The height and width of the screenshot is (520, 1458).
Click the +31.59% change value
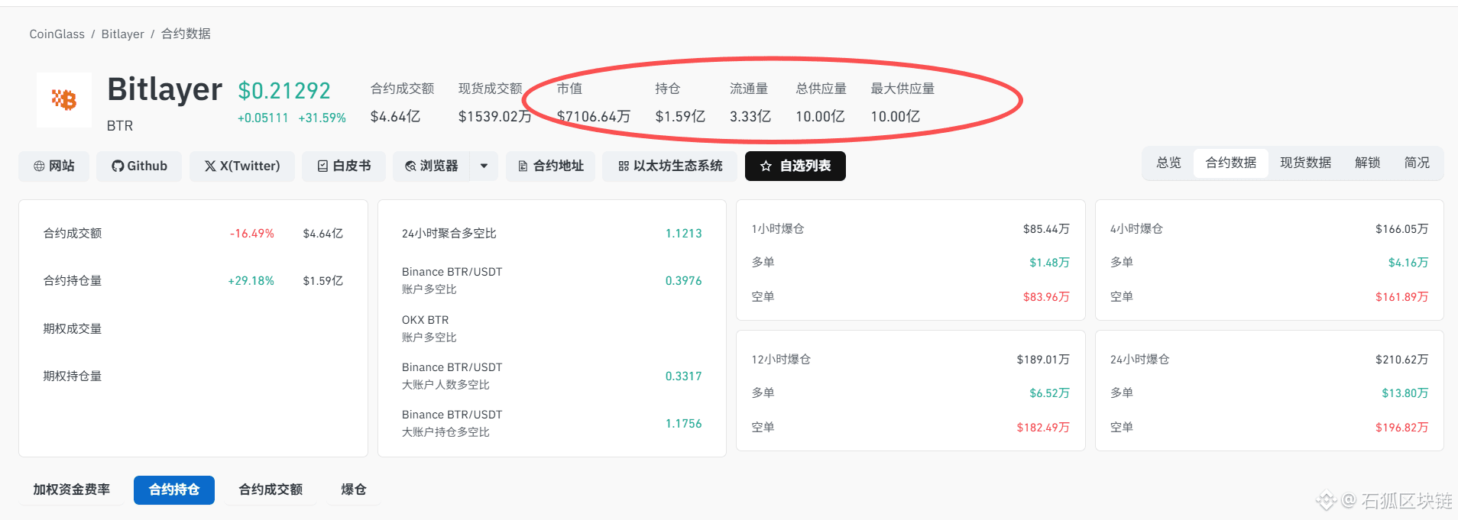(x=322, y=118)
